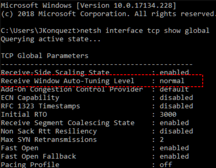The height and width of the screenshot is (168, 216).
Task: Click the Receive Window Auto-Tuning Level label
Action: [68, 81]
